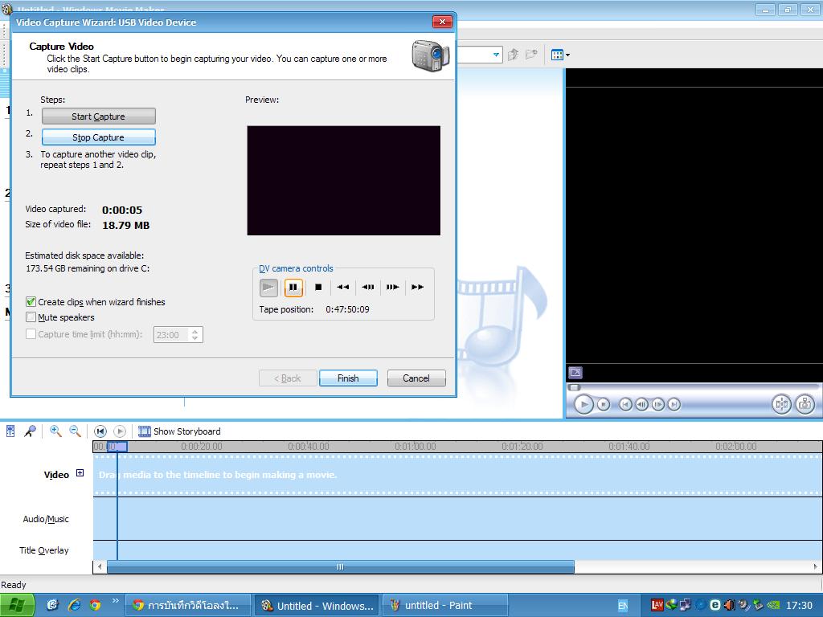The height and width of the screenshot is (617, 823).
Task: Stop the DV camera tape
Action: 317,287
